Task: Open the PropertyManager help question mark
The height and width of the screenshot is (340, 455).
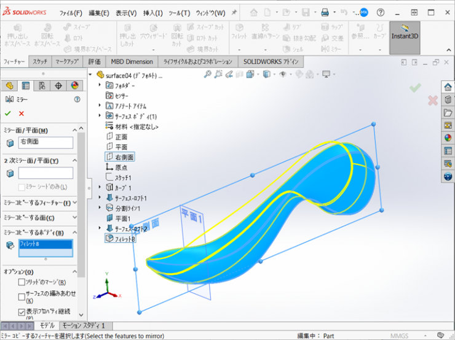Action: 77,99
